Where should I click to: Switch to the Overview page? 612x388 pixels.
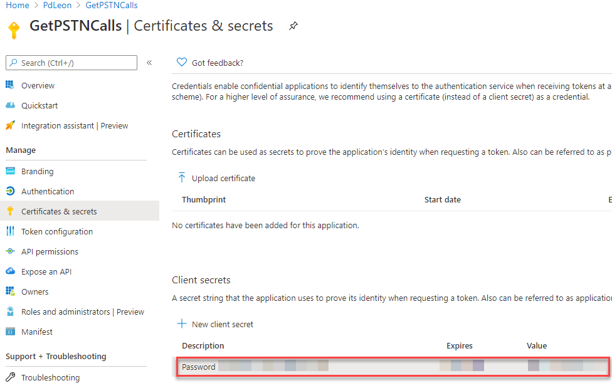click(38, 85)
